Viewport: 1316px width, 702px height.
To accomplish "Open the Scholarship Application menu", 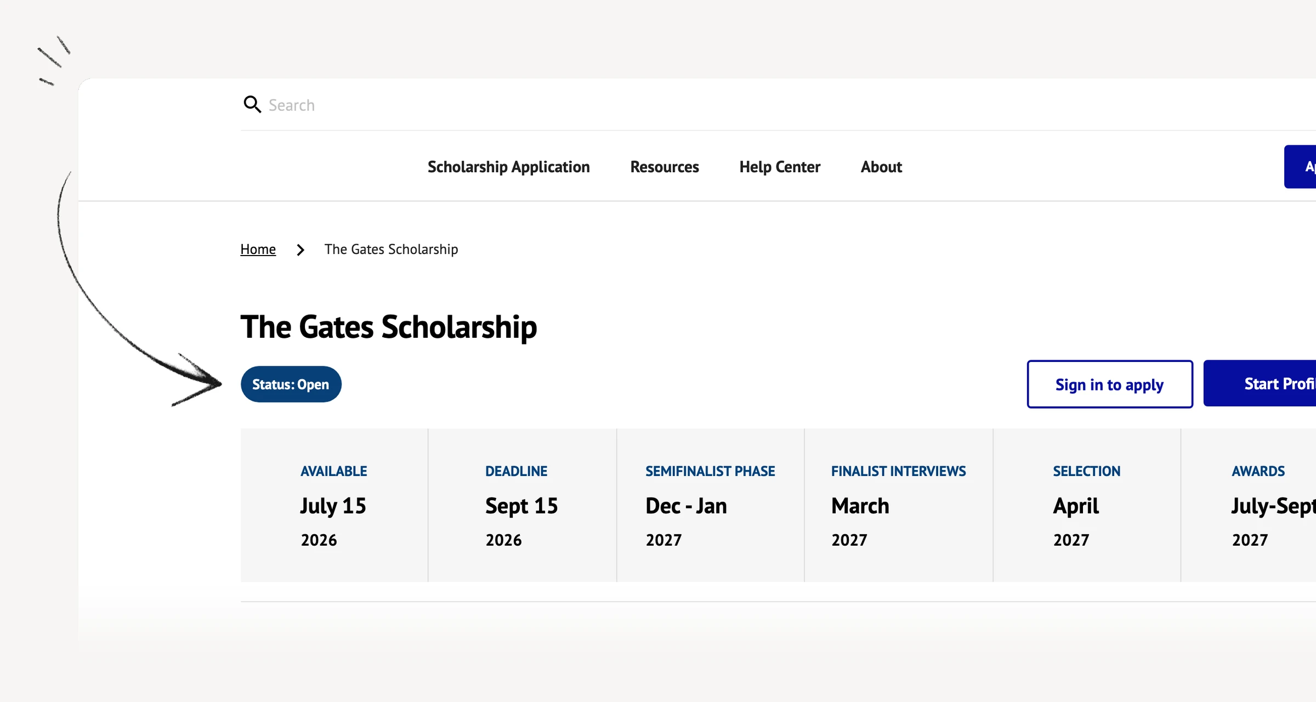I will 508,167.
